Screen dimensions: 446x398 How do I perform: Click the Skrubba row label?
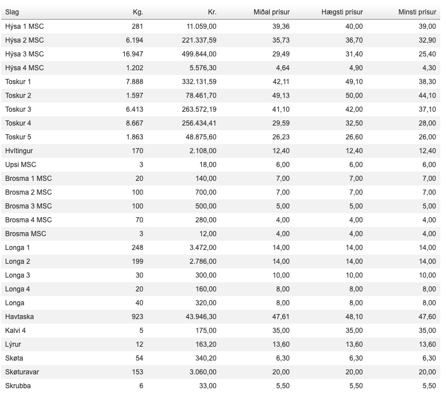[x=18, y=385]
